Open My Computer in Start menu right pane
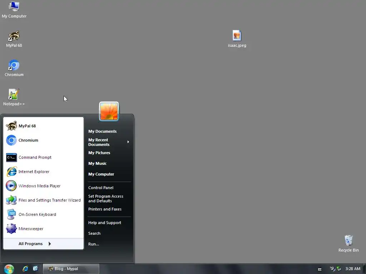The image size is (366, 274). click(101, 174)
